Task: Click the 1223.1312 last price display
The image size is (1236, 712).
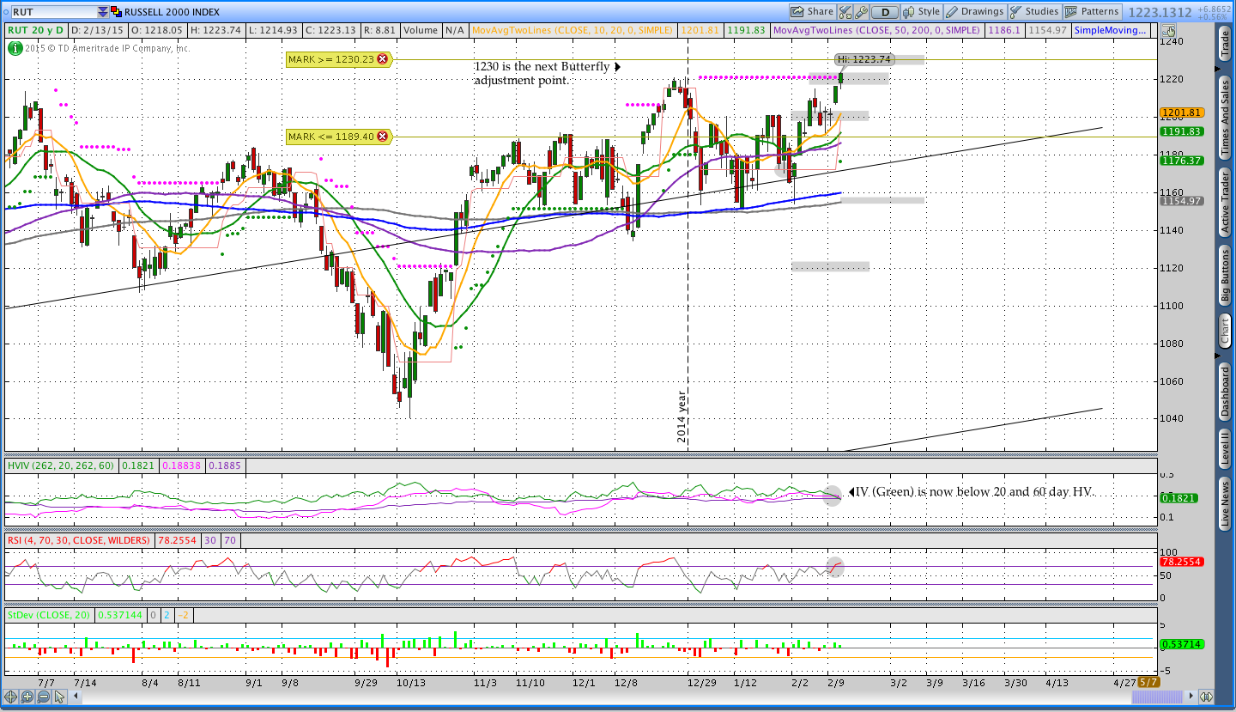Action: (x=1160, y=12)
